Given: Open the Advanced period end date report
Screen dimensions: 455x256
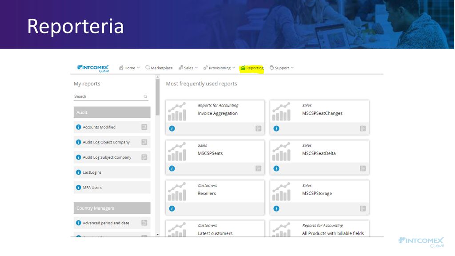Looking at the screenshot, I should (x=106, y=223).
